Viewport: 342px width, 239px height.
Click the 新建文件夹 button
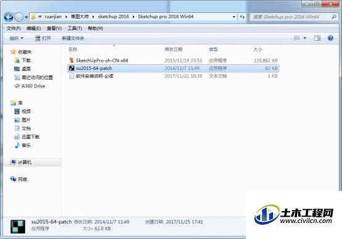pyautogui.click(x=73, y=38)
